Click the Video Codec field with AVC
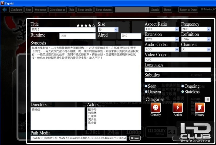Screen dimensions: 216x145 178,60
